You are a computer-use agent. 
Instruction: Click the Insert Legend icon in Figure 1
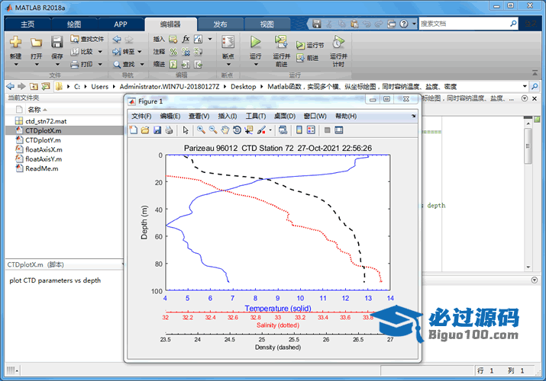click(311, 130)
